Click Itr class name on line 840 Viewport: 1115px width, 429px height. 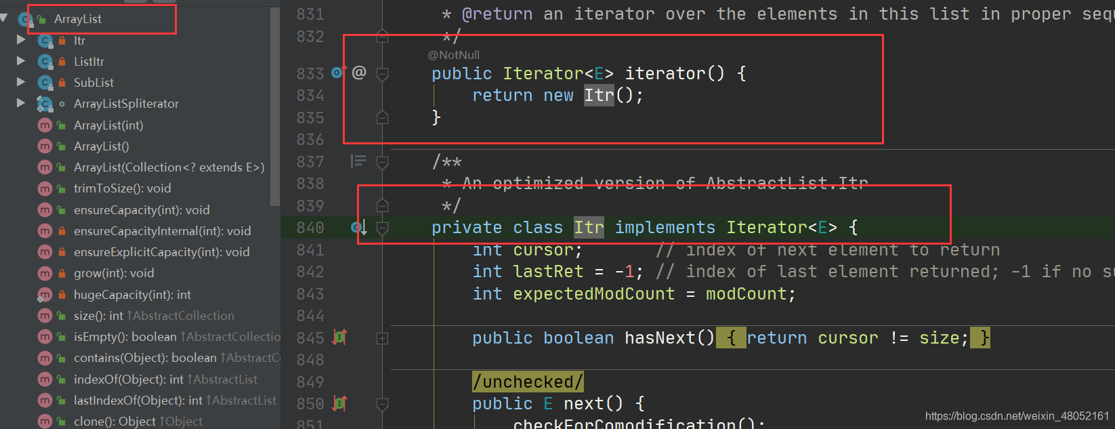click(589, 228)
